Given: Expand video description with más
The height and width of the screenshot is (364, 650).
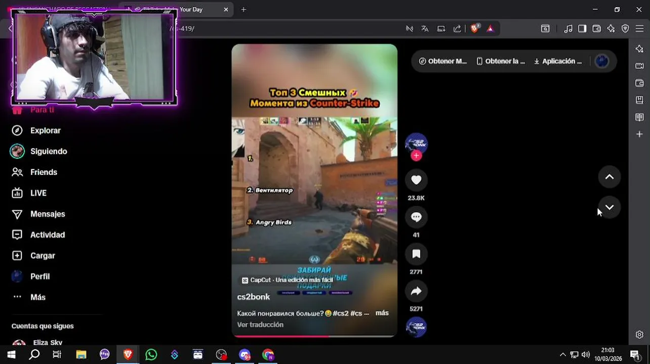Looking at the screenshot, I should [x=382, y=313].
